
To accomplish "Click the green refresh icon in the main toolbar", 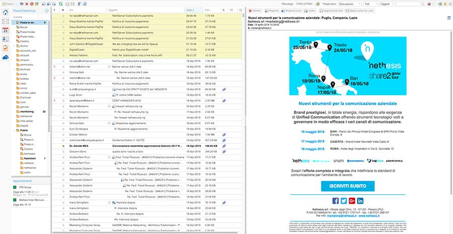I will coord(60,4).
